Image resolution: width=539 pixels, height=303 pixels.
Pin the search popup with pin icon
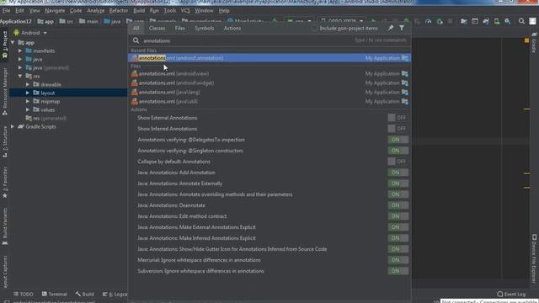point(391,28)
